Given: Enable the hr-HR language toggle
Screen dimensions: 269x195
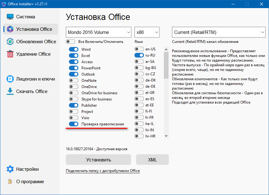Looking at the screenshot, I should coord(139,136).
